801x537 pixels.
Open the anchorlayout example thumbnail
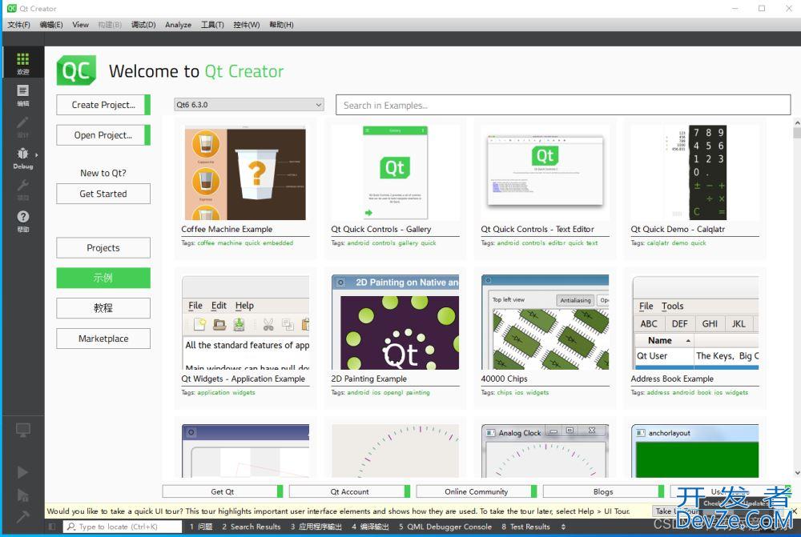(694, 451)
